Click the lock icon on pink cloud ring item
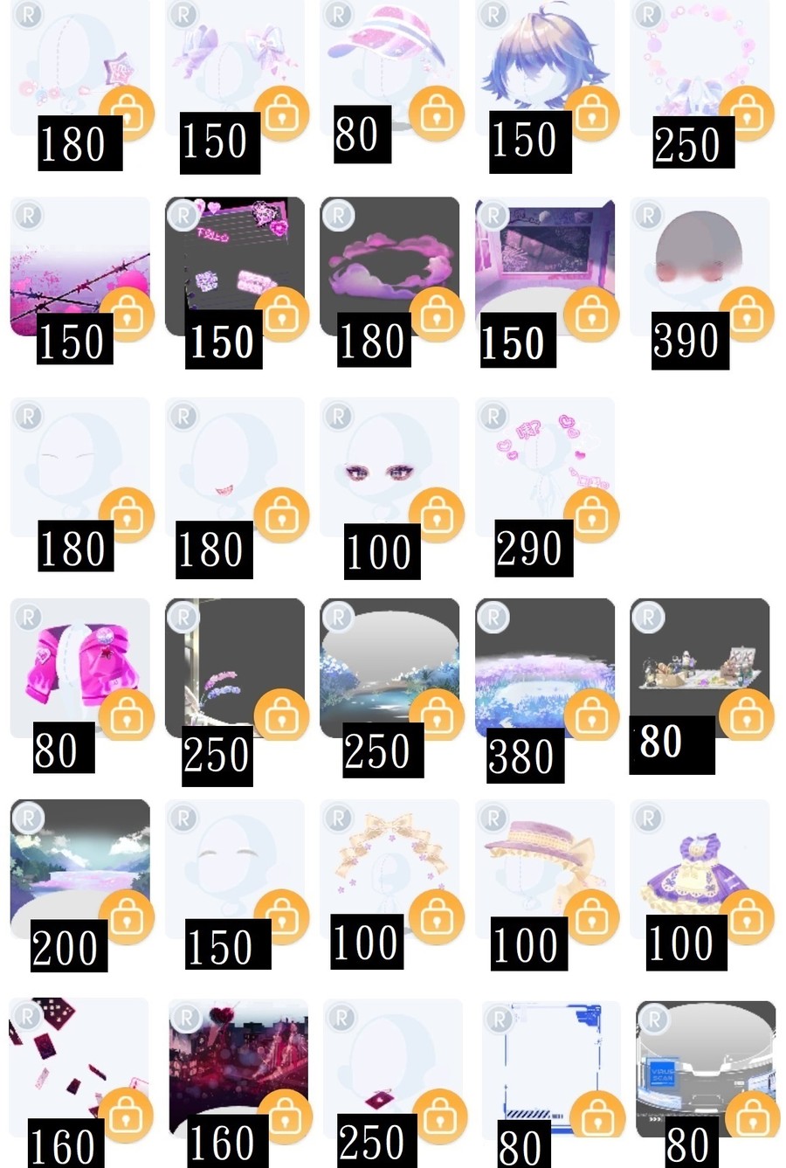The height and width of the screenshot is (1168, 786). pos(437,314)
